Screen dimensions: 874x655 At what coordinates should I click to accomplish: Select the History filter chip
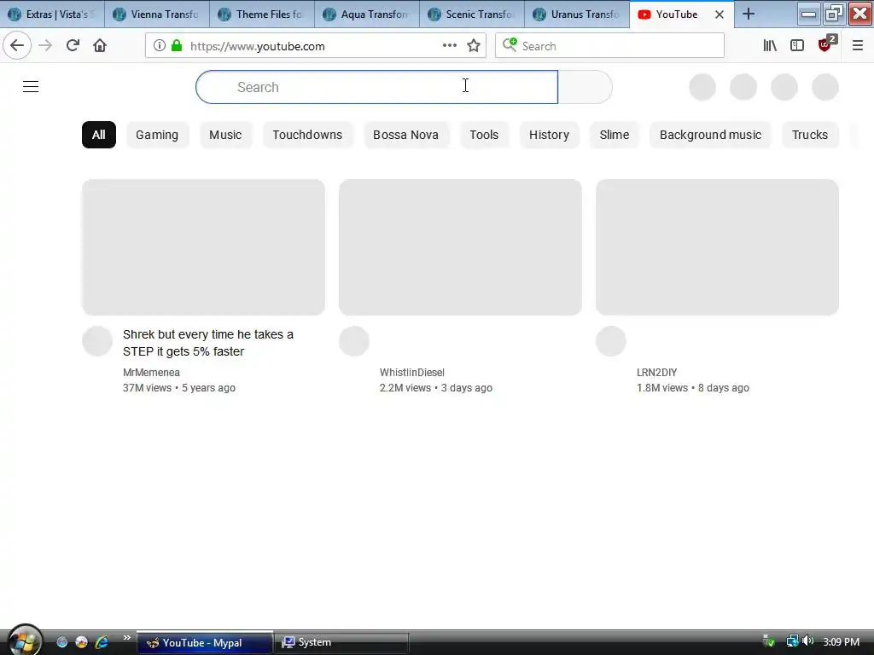pyautogui.click(x=549, y=135)
